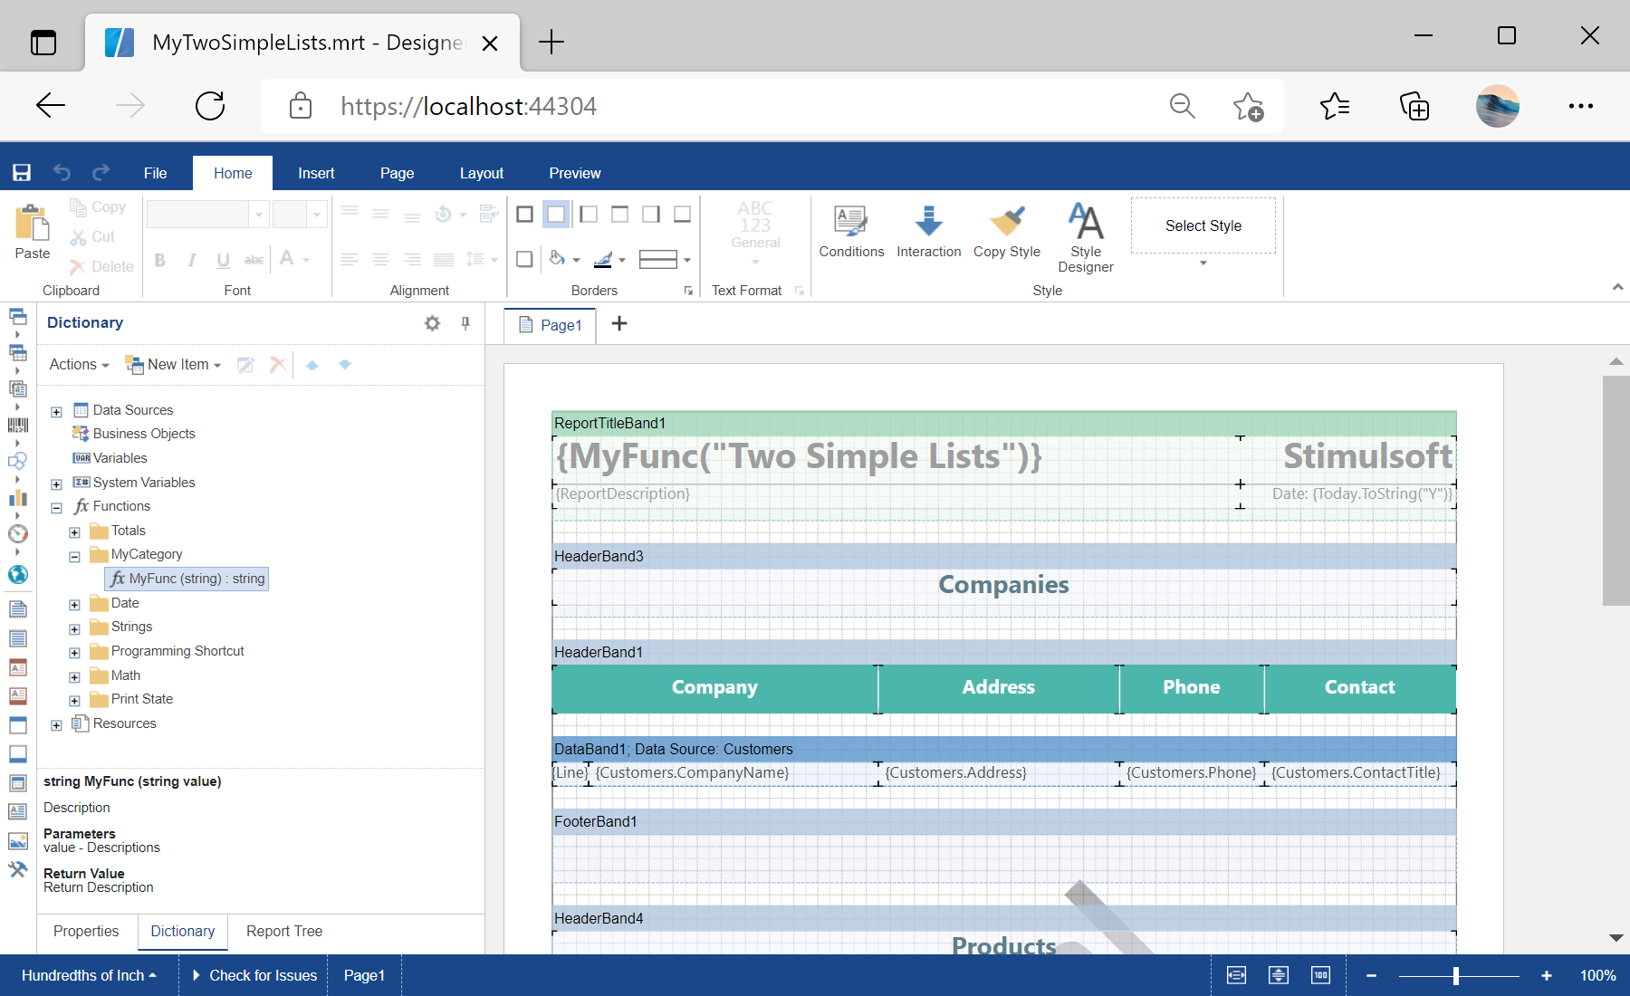The image size is (1630, 996).
Task: Open the Actions dropdown menu
Action: tap(79, 365)
